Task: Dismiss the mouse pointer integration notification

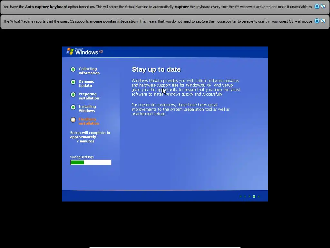Action: point(317,21)
